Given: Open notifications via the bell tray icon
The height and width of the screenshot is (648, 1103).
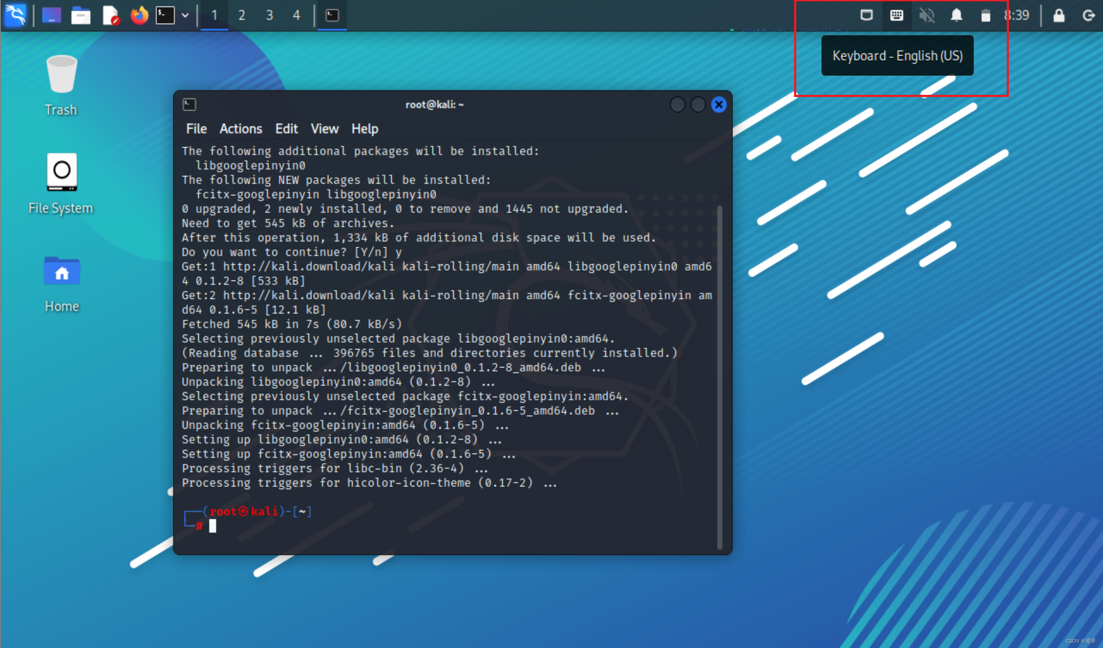Looking at the screenshot, I should click(956, 15).
